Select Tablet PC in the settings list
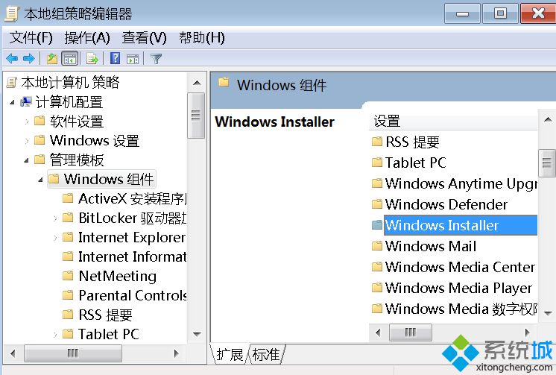The width and height of the screenshot is (556, 375). 416,163
